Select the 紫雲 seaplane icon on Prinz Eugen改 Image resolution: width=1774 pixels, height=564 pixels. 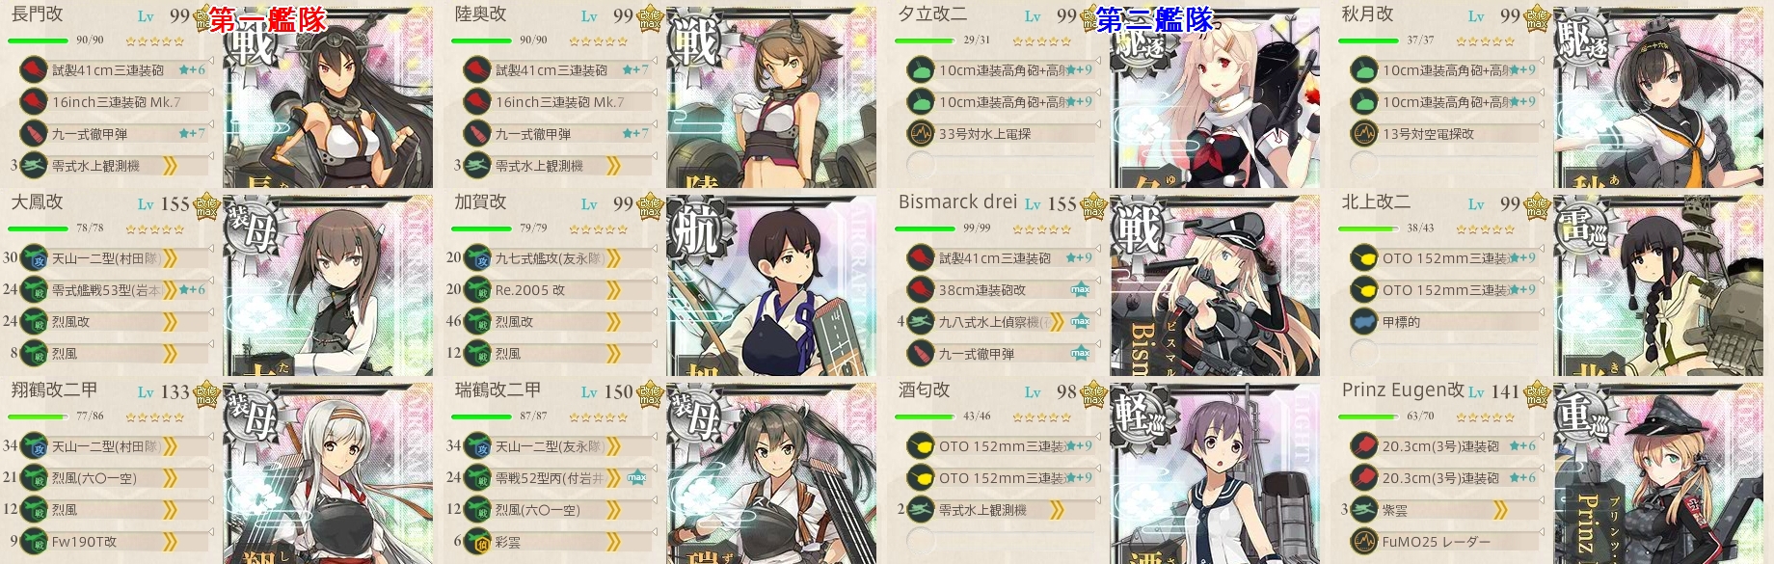pyautogui.click(x=1364, y=509)
